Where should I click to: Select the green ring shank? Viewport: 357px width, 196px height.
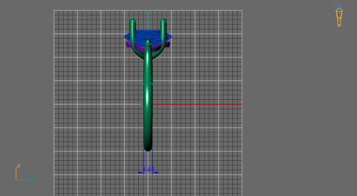(148, 105)
